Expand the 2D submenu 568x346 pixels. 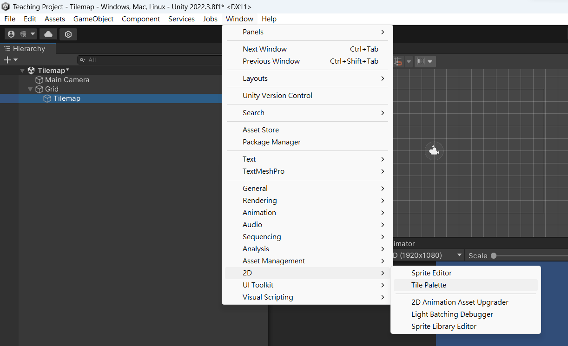tap(308, 273)
